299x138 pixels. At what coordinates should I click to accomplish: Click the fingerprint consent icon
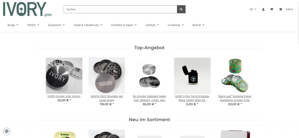pos(7,131)
